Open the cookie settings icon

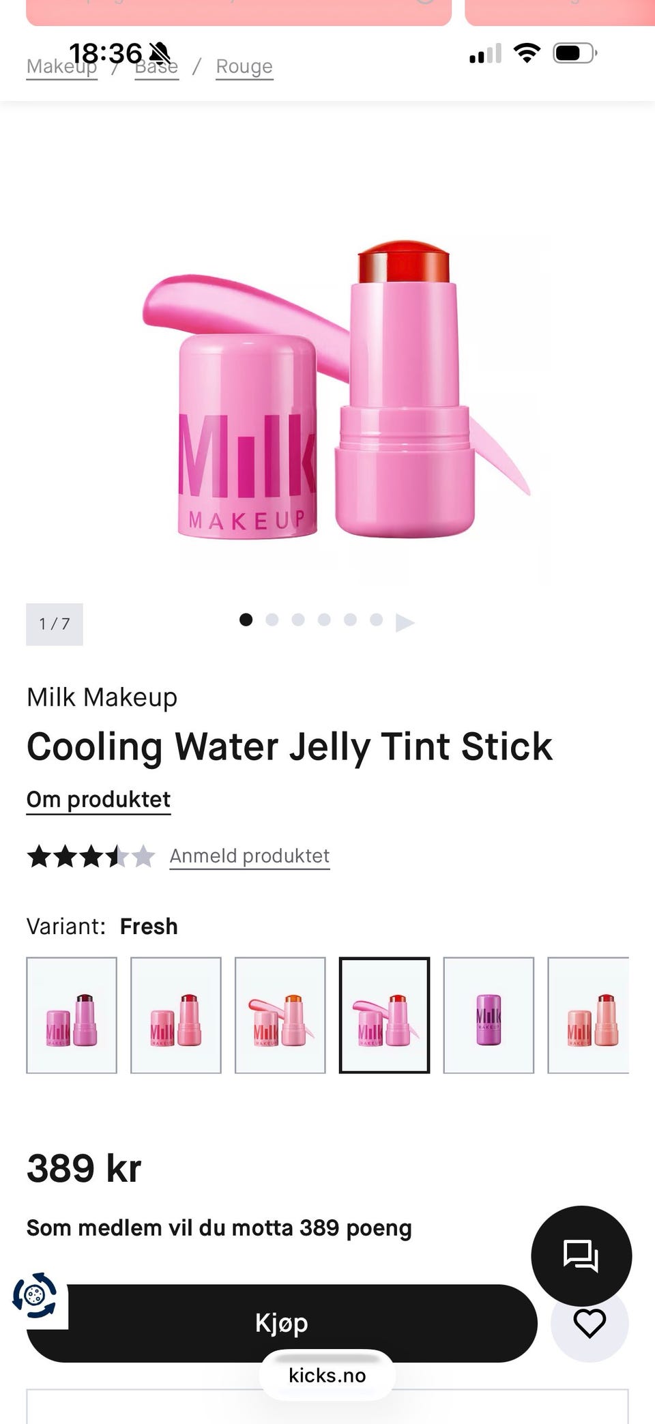click(35, 1294)
